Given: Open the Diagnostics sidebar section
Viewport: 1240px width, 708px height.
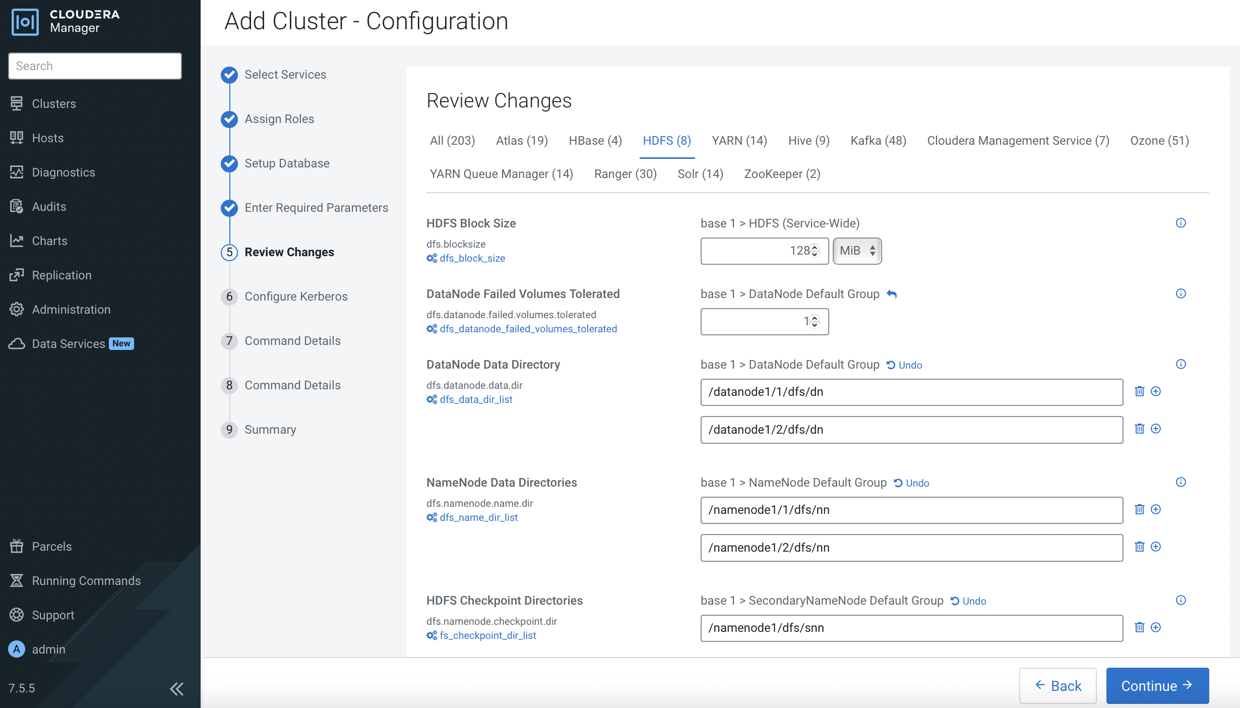Looking at the screenshot, I should [63, 172].
